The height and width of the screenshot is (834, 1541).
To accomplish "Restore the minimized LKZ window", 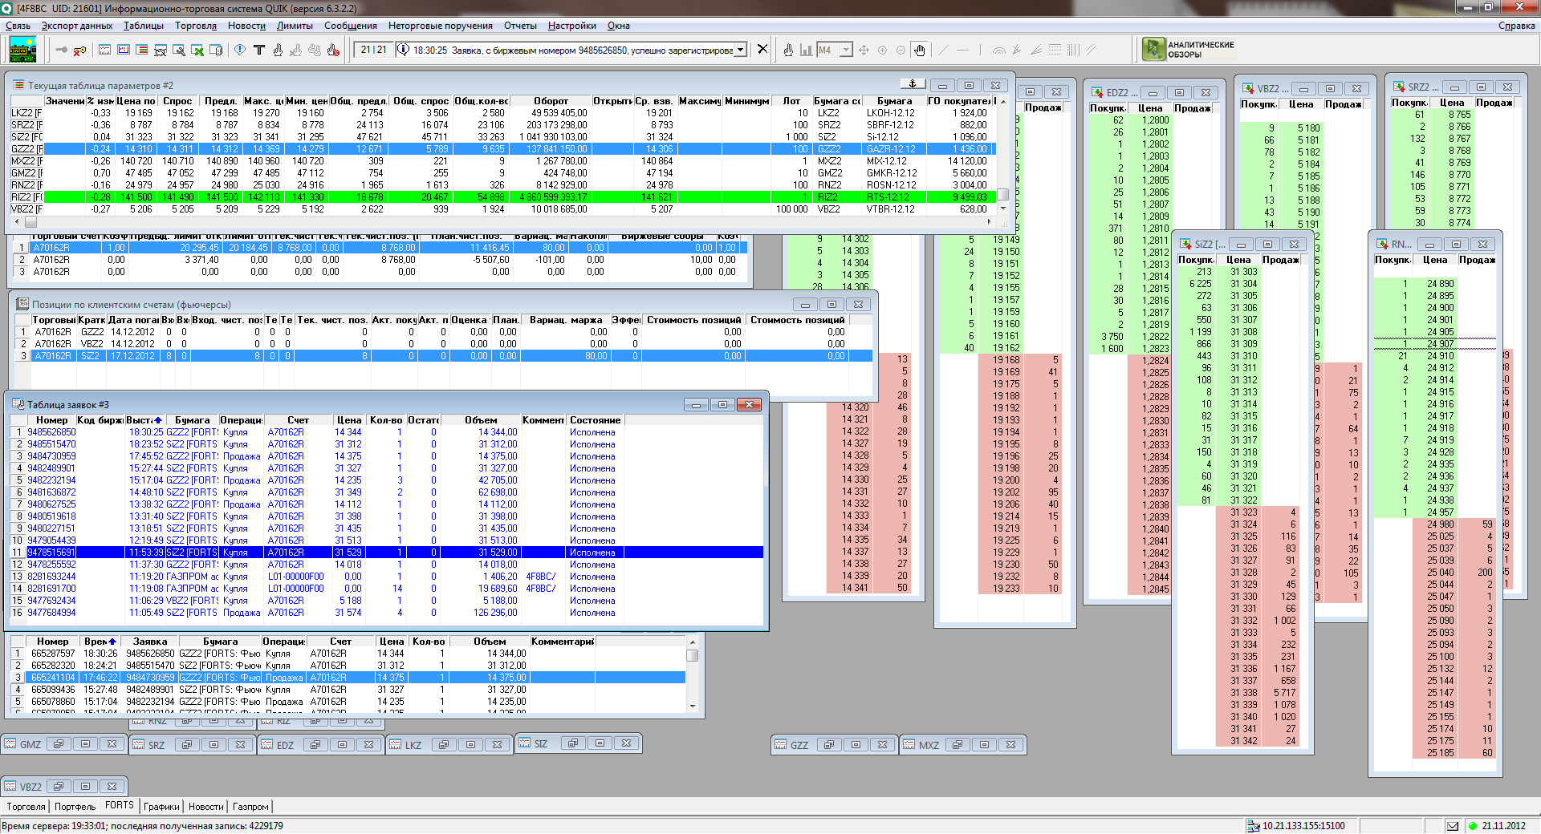I will (443, 745).
